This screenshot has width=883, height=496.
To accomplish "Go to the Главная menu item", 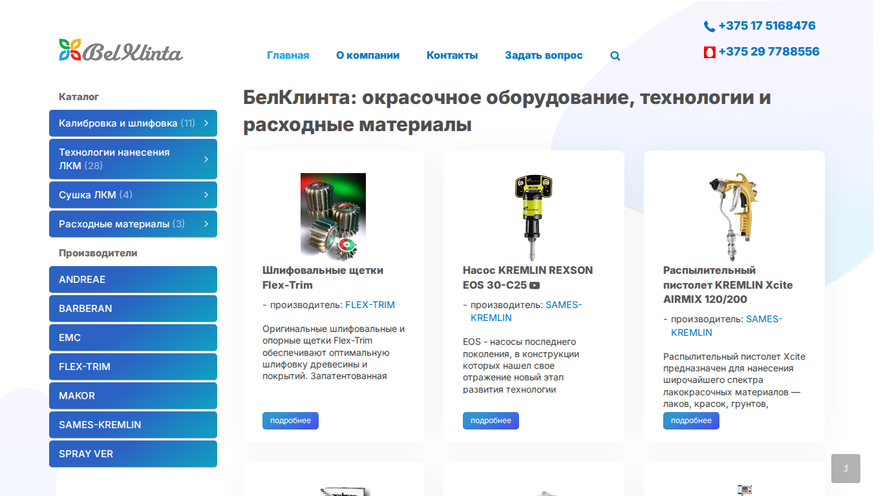I will click(288, 56).
